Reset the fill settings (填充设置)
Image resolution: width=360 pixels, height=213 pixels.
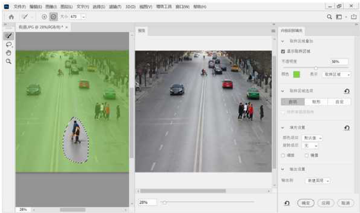[x=347, y=128]
